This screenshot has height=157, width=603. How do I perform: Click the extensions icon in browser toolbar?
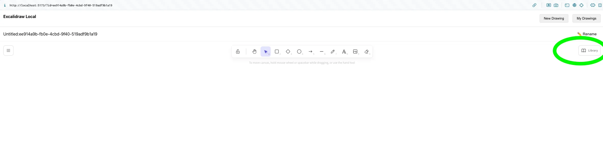pos(593,5)
